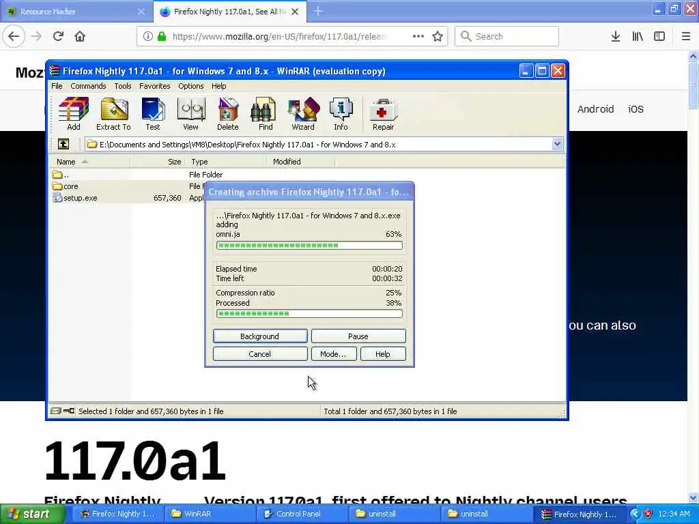Click the Test toolbar icon

pos(153,114)
